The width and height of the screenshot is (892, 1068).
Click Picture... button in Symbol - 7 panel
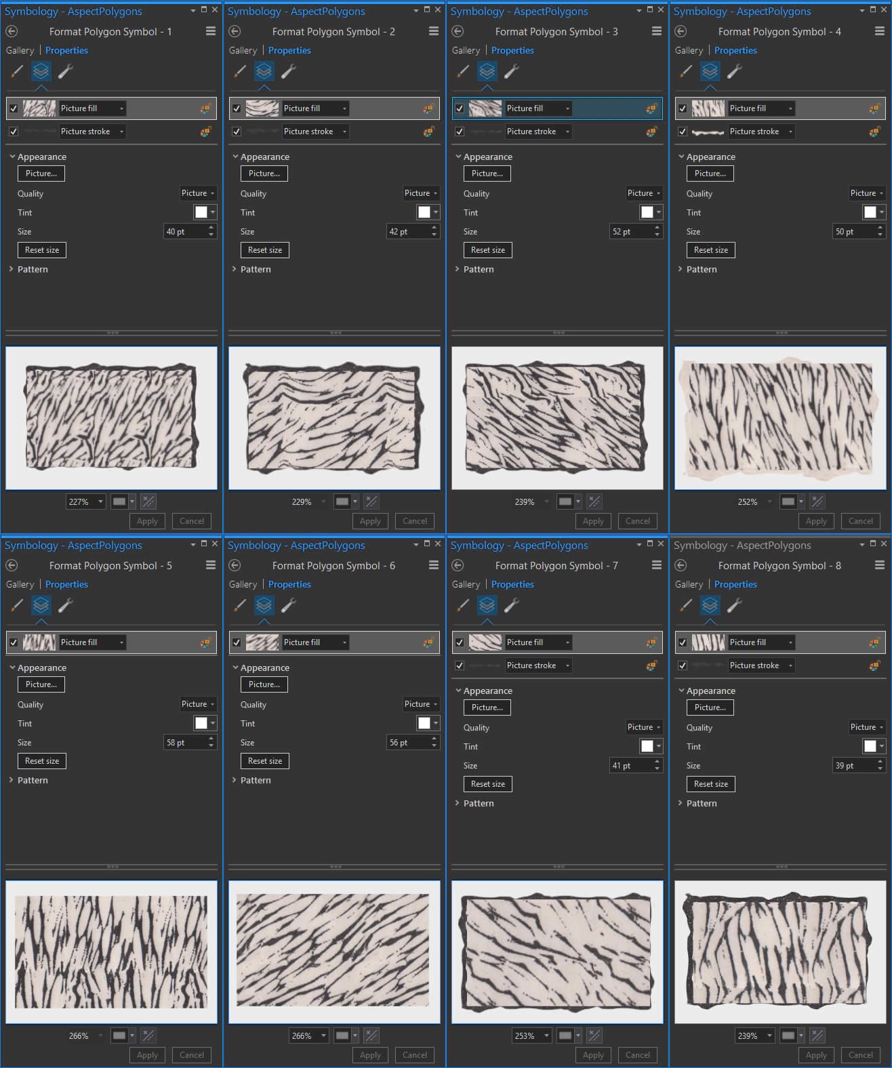(x=487, y=707)
